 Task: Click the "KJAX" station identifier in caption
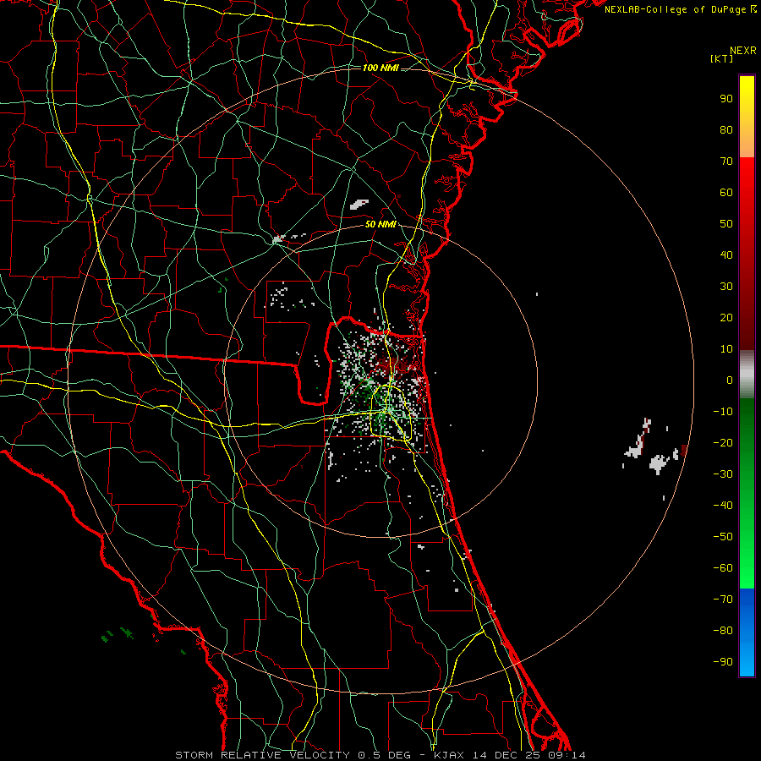click(x=449, y=755)
